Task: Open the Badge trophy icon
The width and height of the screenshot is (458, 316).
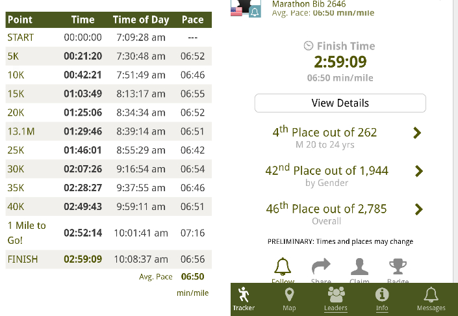Action: tap(398, 267)
